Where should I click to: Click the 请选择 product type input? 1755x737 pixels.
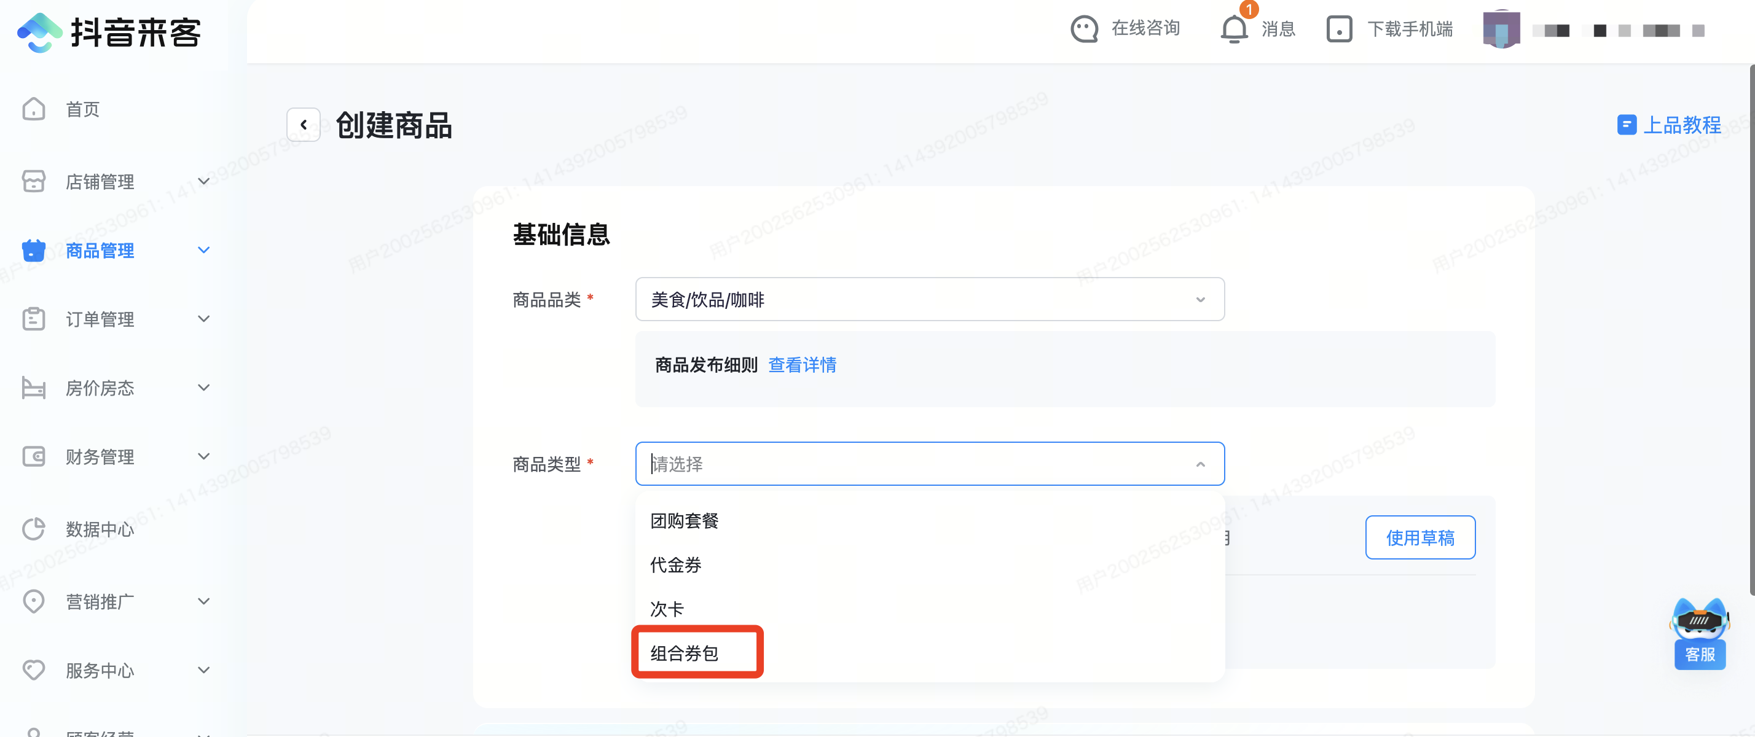click(x=929, y=464)
